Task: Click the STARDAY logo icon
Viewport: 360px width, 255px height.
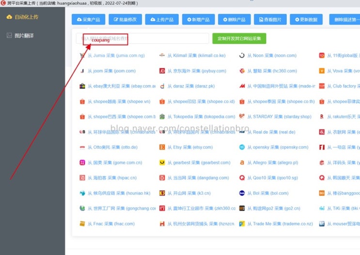Action: [242, 117]
